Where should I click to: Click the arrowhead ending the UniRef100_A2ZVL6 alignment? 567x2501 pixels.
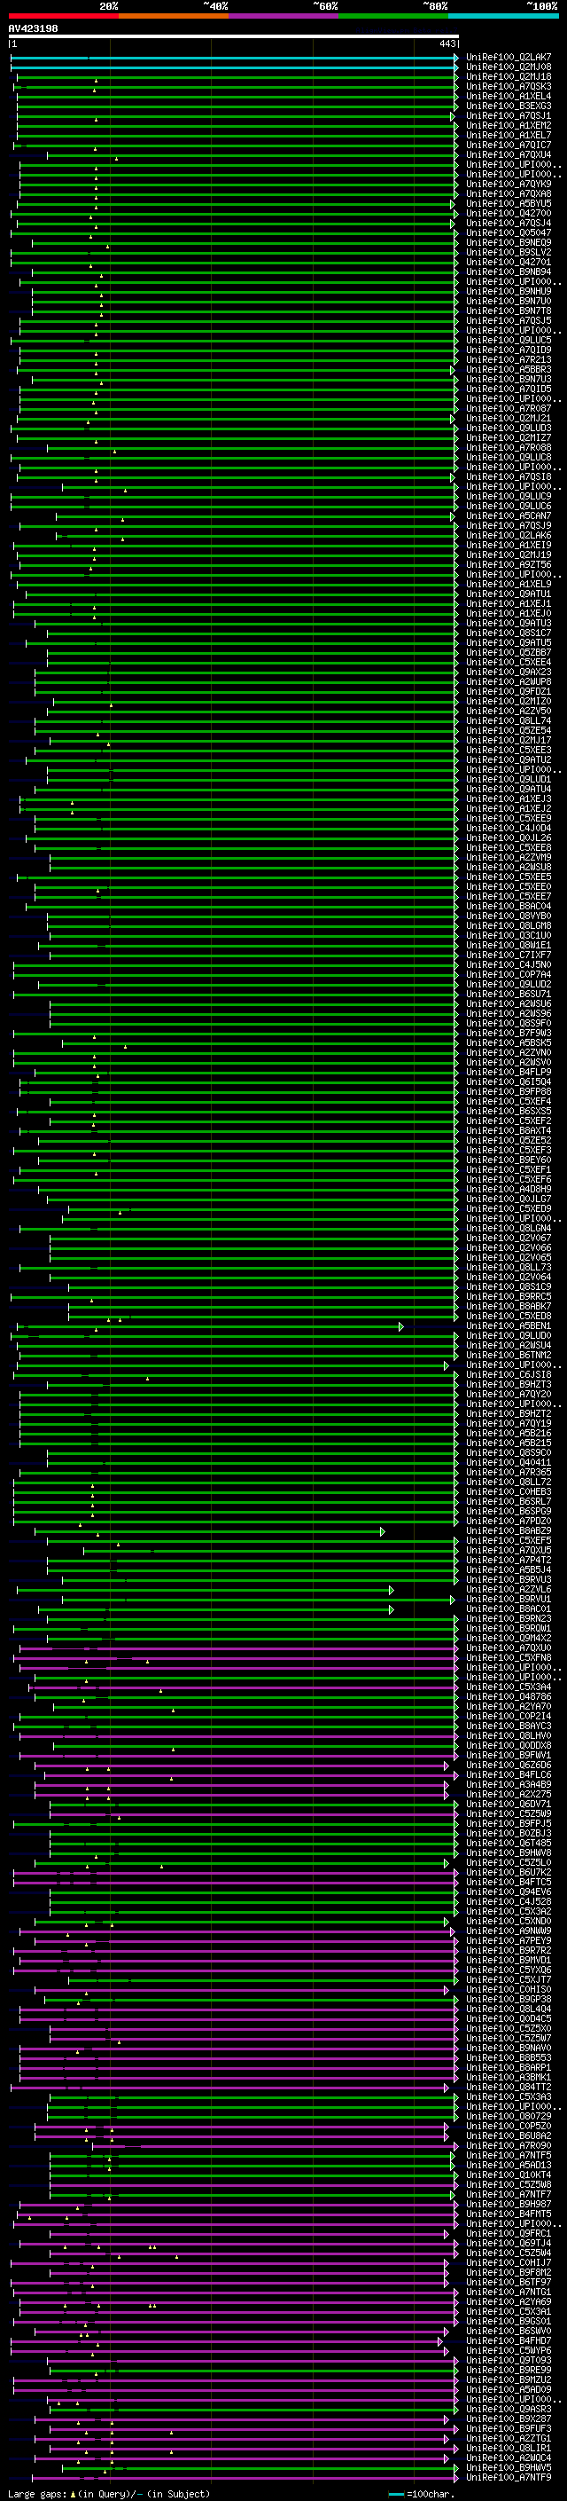coord(391,1589)
